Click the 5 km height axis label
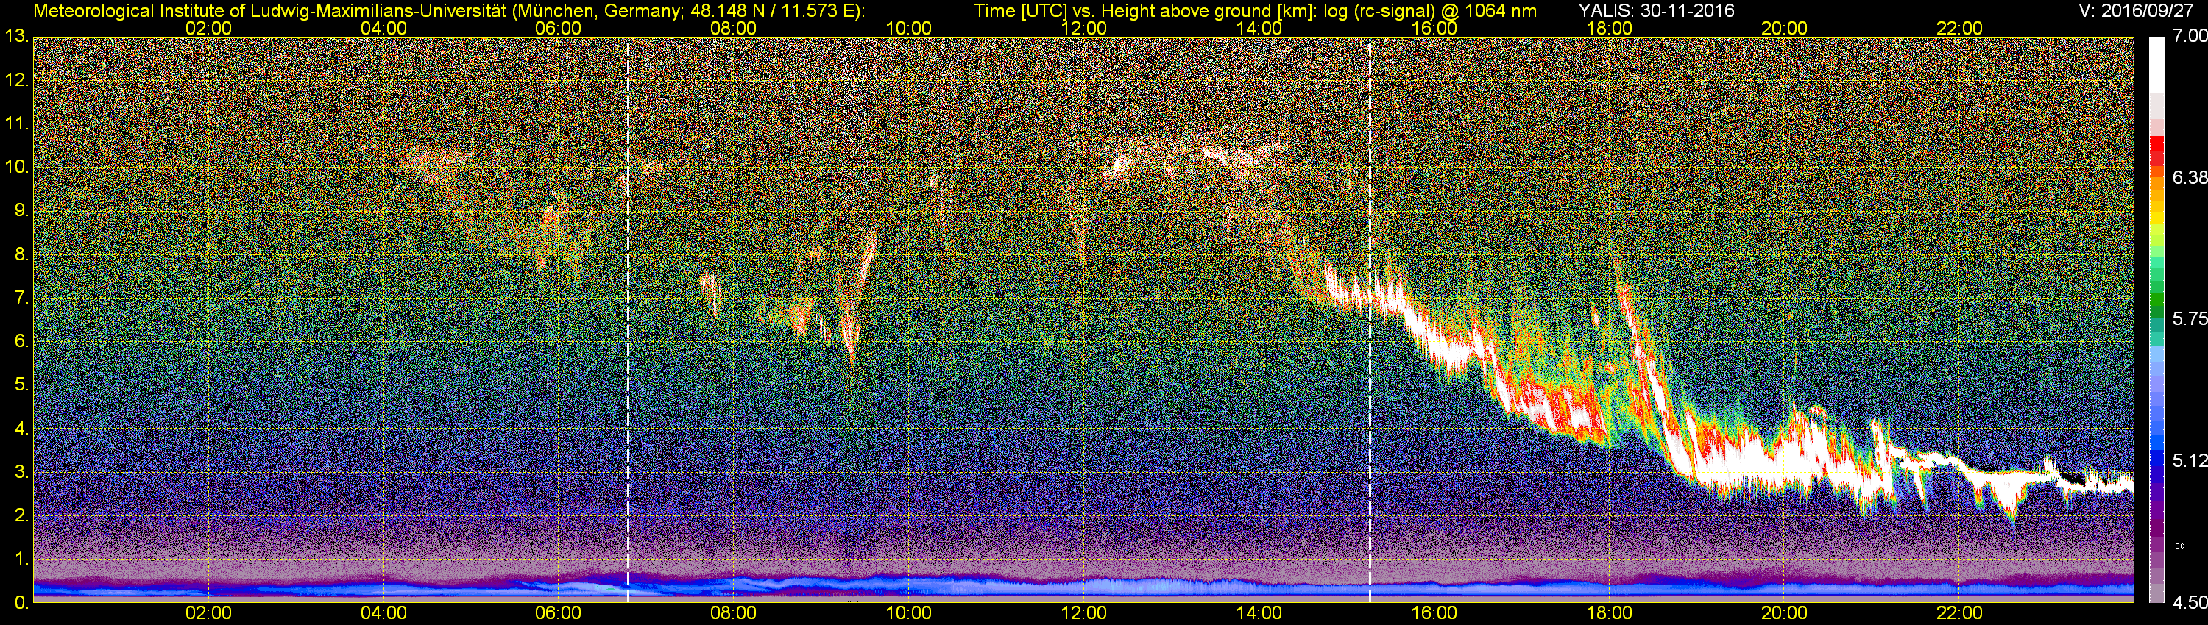 pyautogui.click(x=21, y=385)
